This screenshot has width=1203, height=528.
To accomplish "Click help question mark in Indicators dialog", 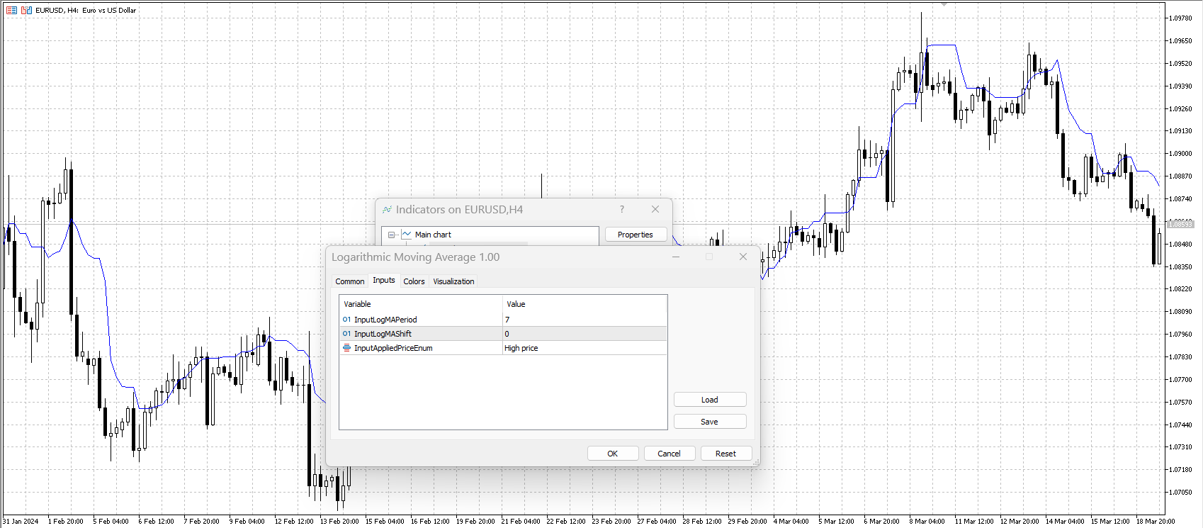I will [x=622, y=209].
